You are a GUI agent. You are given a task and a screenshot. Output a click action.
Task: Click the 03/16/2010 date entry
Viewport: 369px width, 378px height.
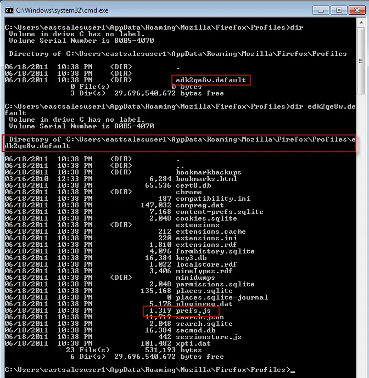26,179
